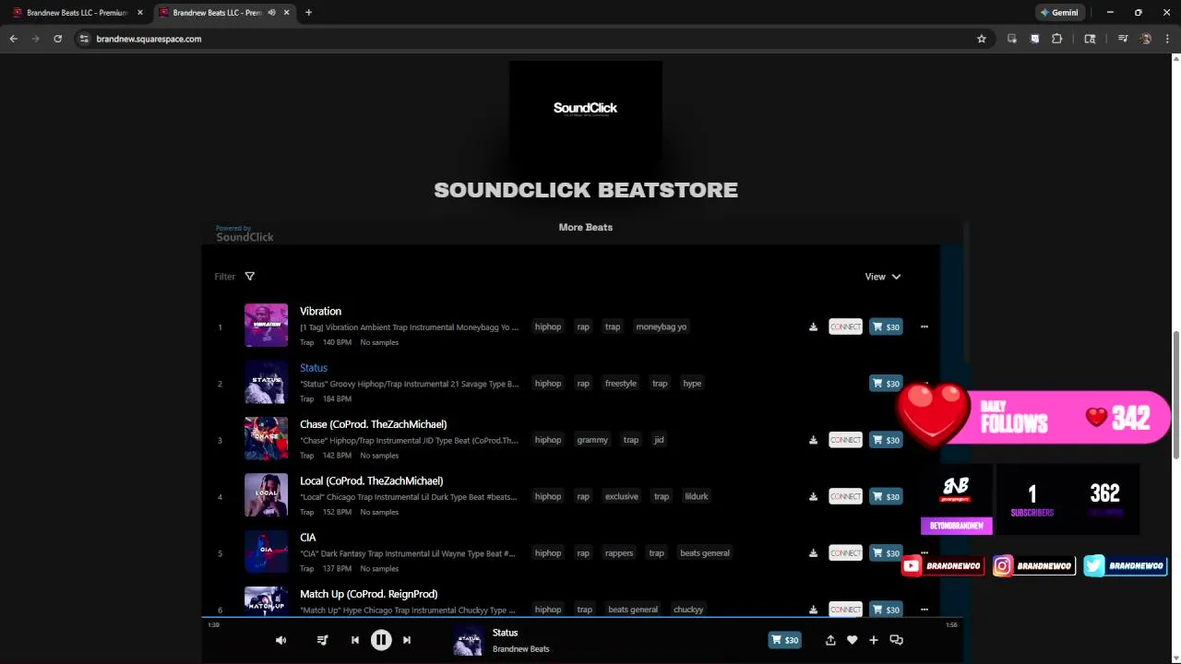Image resolution: width=1181 pixels, height=664 pixels.
Task: Play Vibration via its cover thumbnail
Action: tap(266, 326)
